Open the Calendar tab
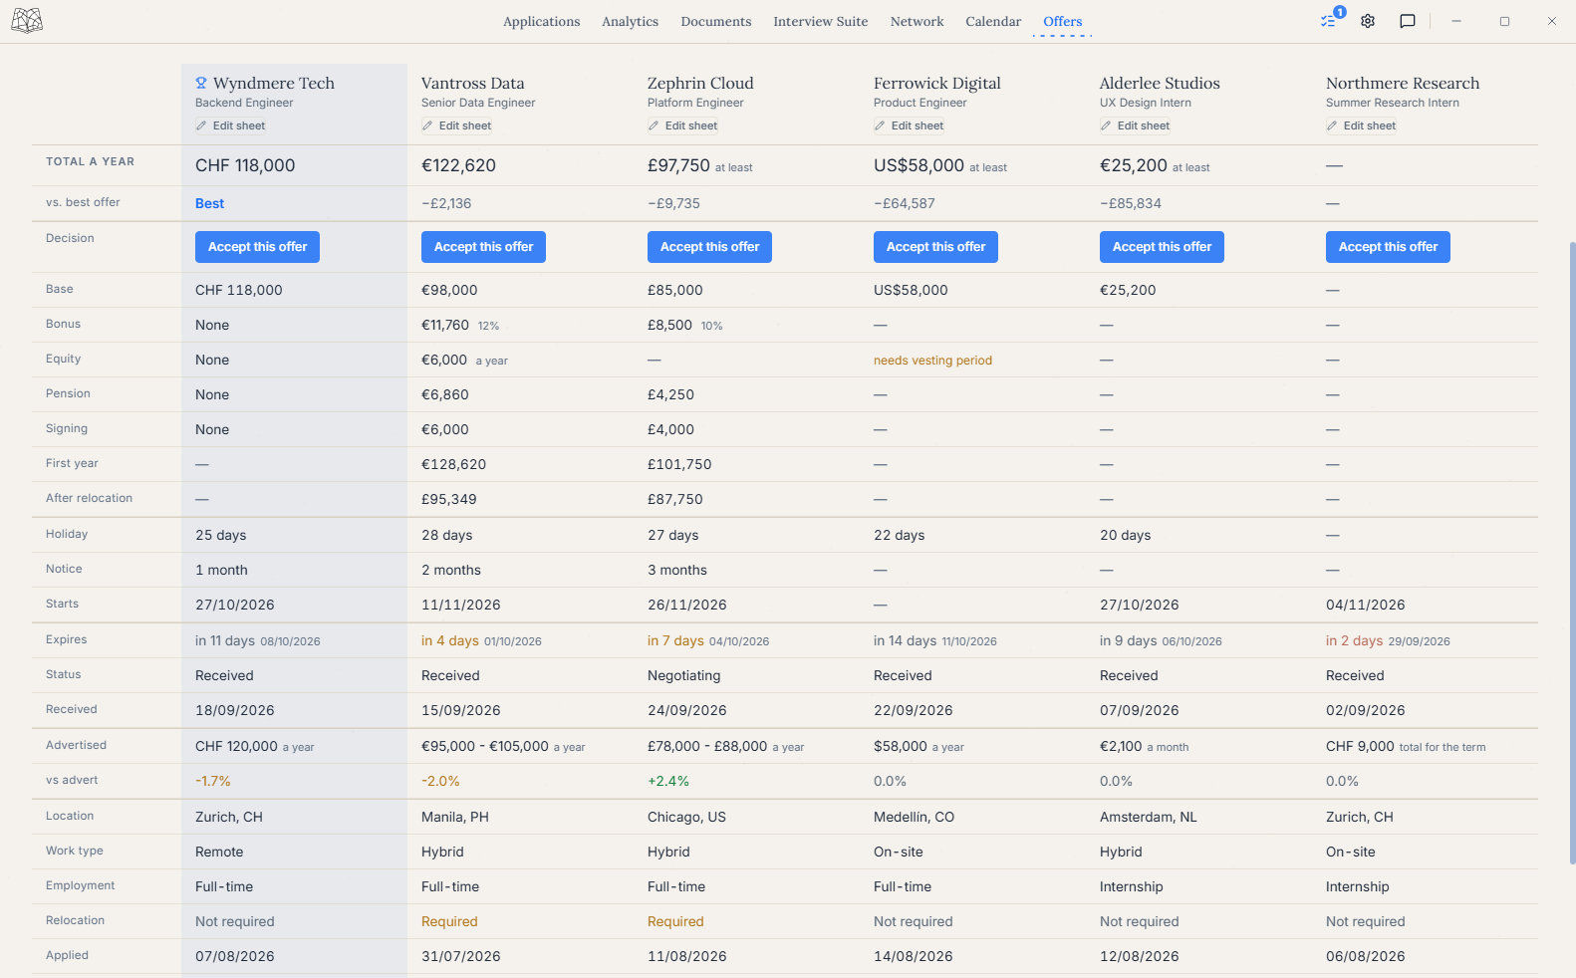 tap(993, 21)
